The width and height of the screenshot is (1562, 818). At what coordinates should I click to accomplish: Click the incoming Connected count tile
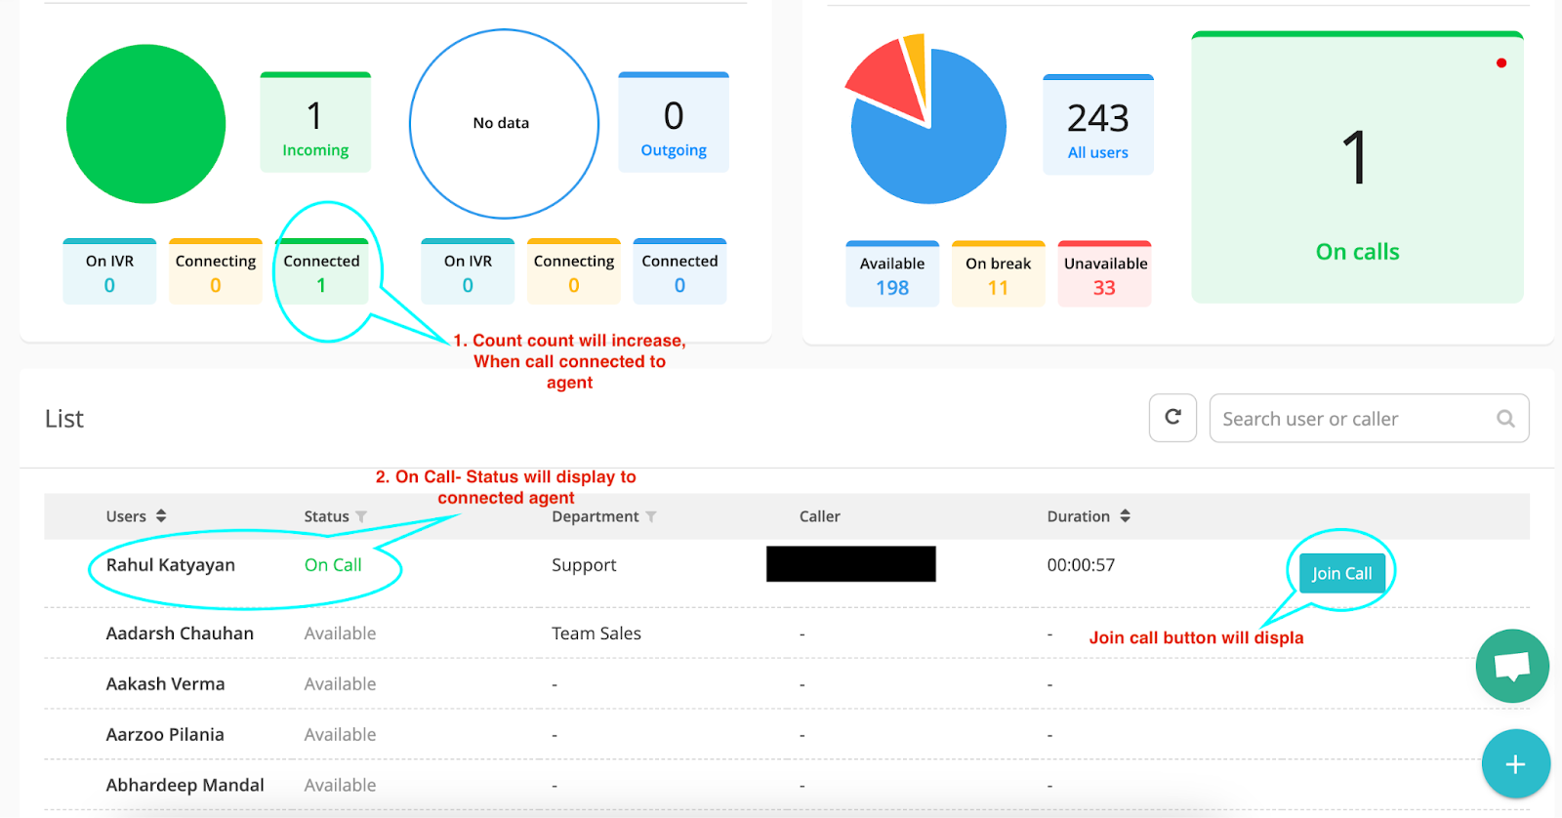click(321, 272)
